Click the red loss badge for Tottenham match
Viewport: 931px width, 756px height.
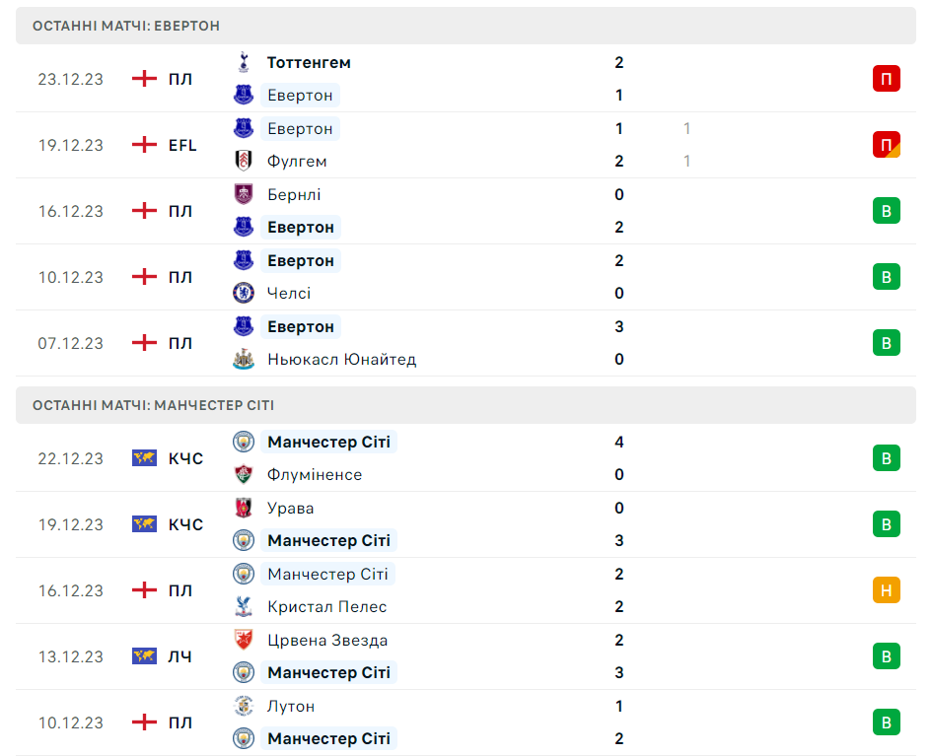[x=887, y=79]
